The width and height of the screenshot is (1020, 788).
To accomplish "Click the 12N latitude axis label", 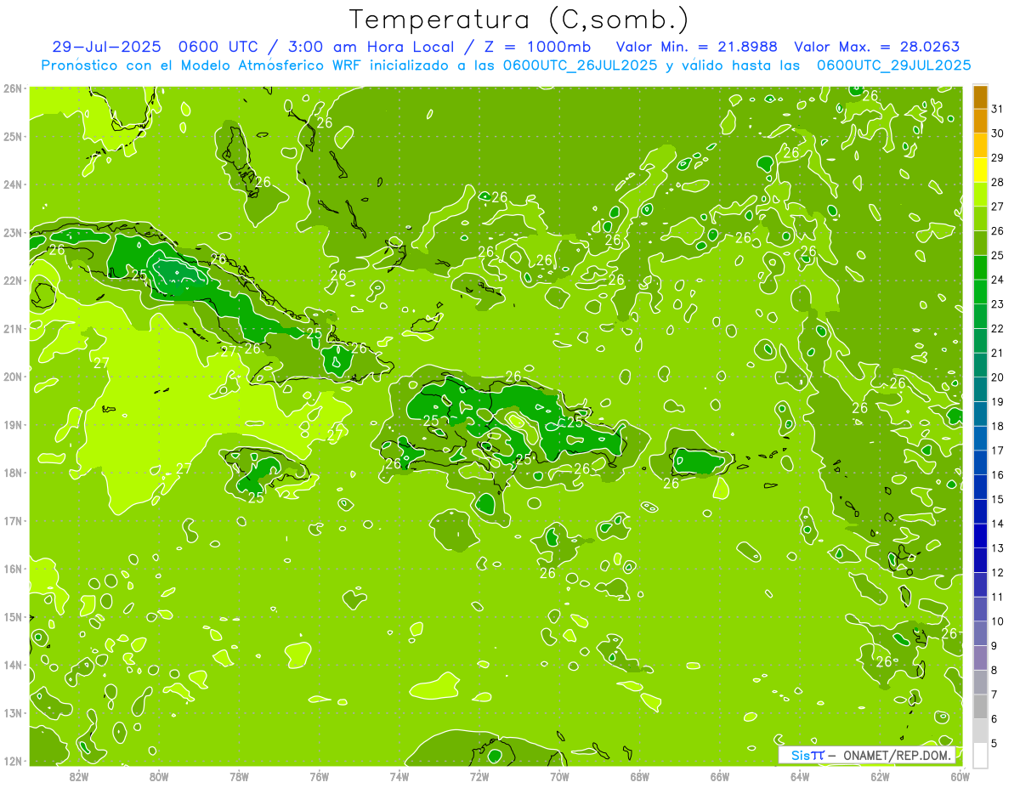I will click(12, 761).
